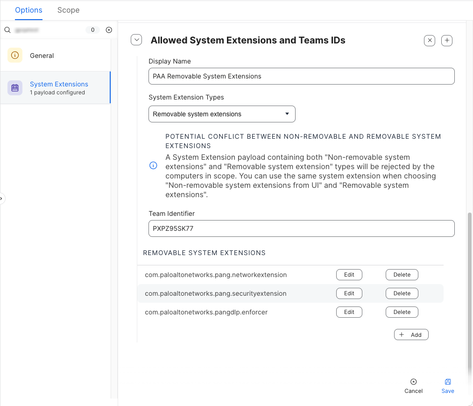Viewport: 473px width, 406px height.
Task: Add another Allowed System Extensions section
Action: 447,41
